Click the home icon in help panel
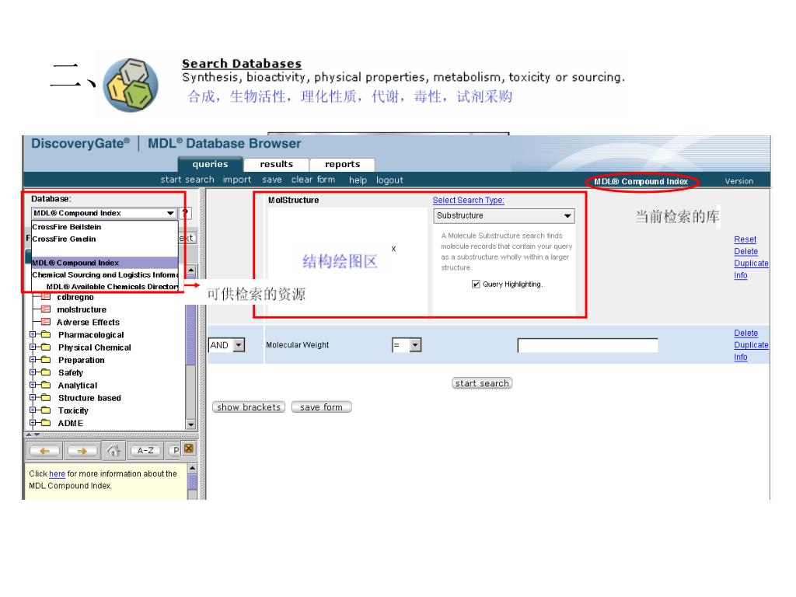Screen dimensions: 796x597 (x=113, y=450)
